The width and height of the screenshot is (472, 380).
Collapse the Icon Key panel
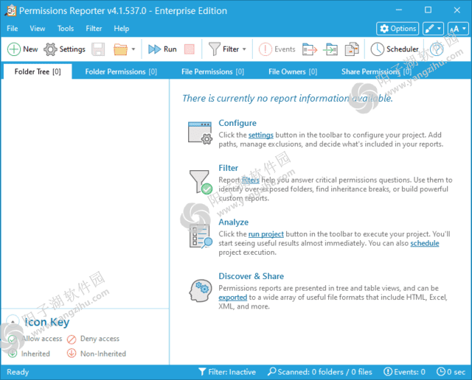pos(13,322)
